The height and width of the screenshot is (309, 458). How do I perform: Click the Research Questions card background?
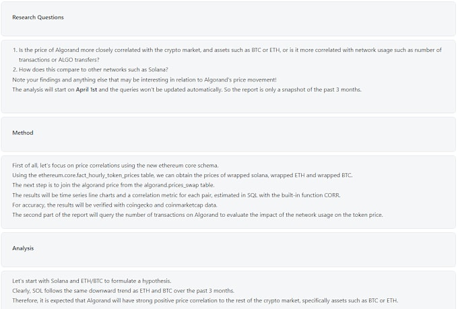pyautogui.click(x=228, y=19)
